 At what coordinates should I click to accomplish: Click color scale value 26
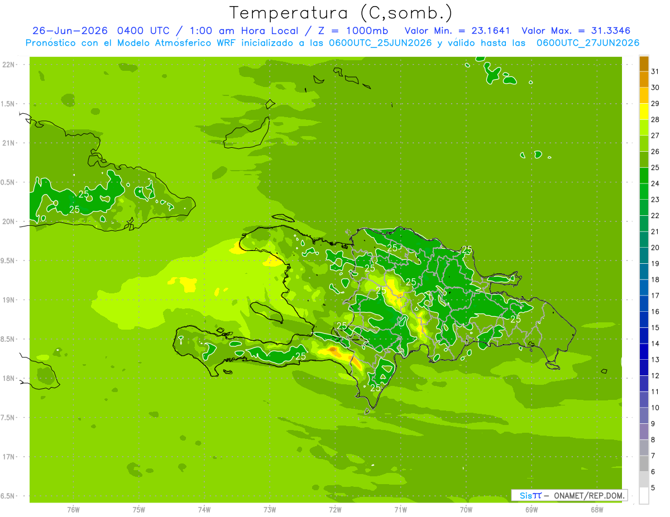click(655, 152)
